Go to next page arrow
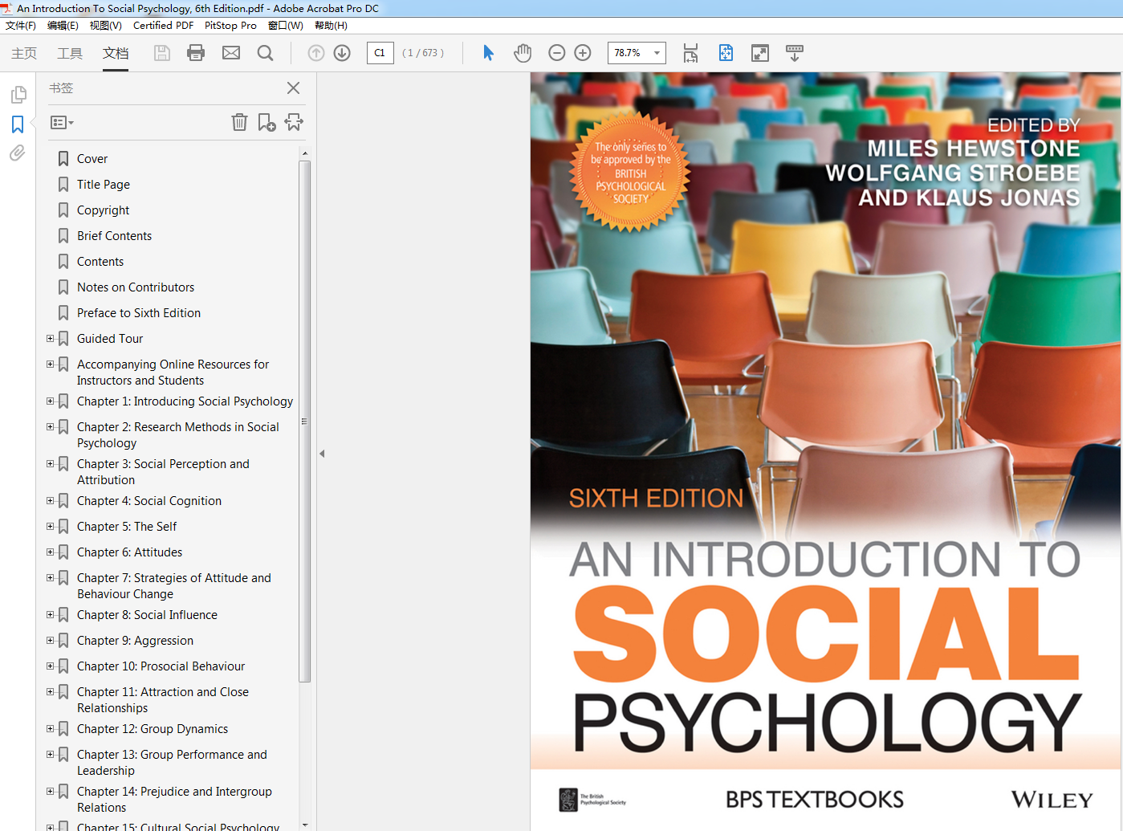This screenshot has width=1123, height=831. pyautogui.click(x=342, y=53)
